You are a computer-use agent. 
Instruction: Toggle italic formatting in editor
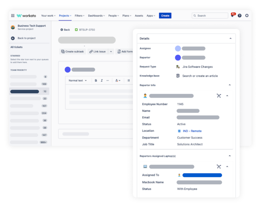102,80
